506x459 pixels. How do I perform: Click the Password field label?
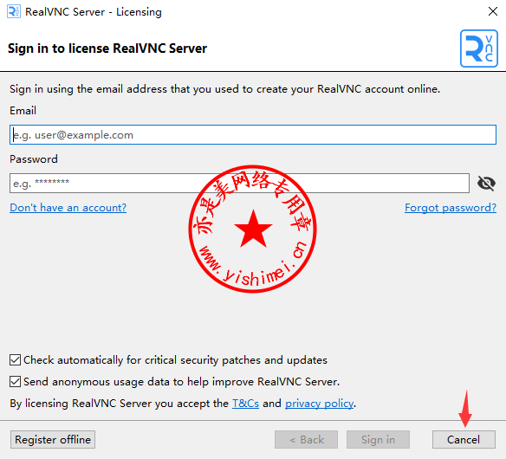34,159
